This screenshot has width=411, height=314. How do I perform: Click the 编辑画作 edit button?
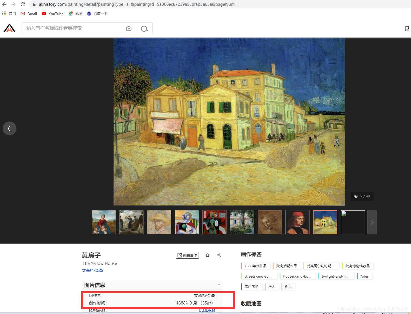[x=187, y=255]
